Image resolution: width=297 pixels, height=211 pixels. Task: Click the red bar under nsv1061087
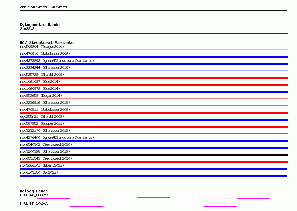(x=154, y=85)
